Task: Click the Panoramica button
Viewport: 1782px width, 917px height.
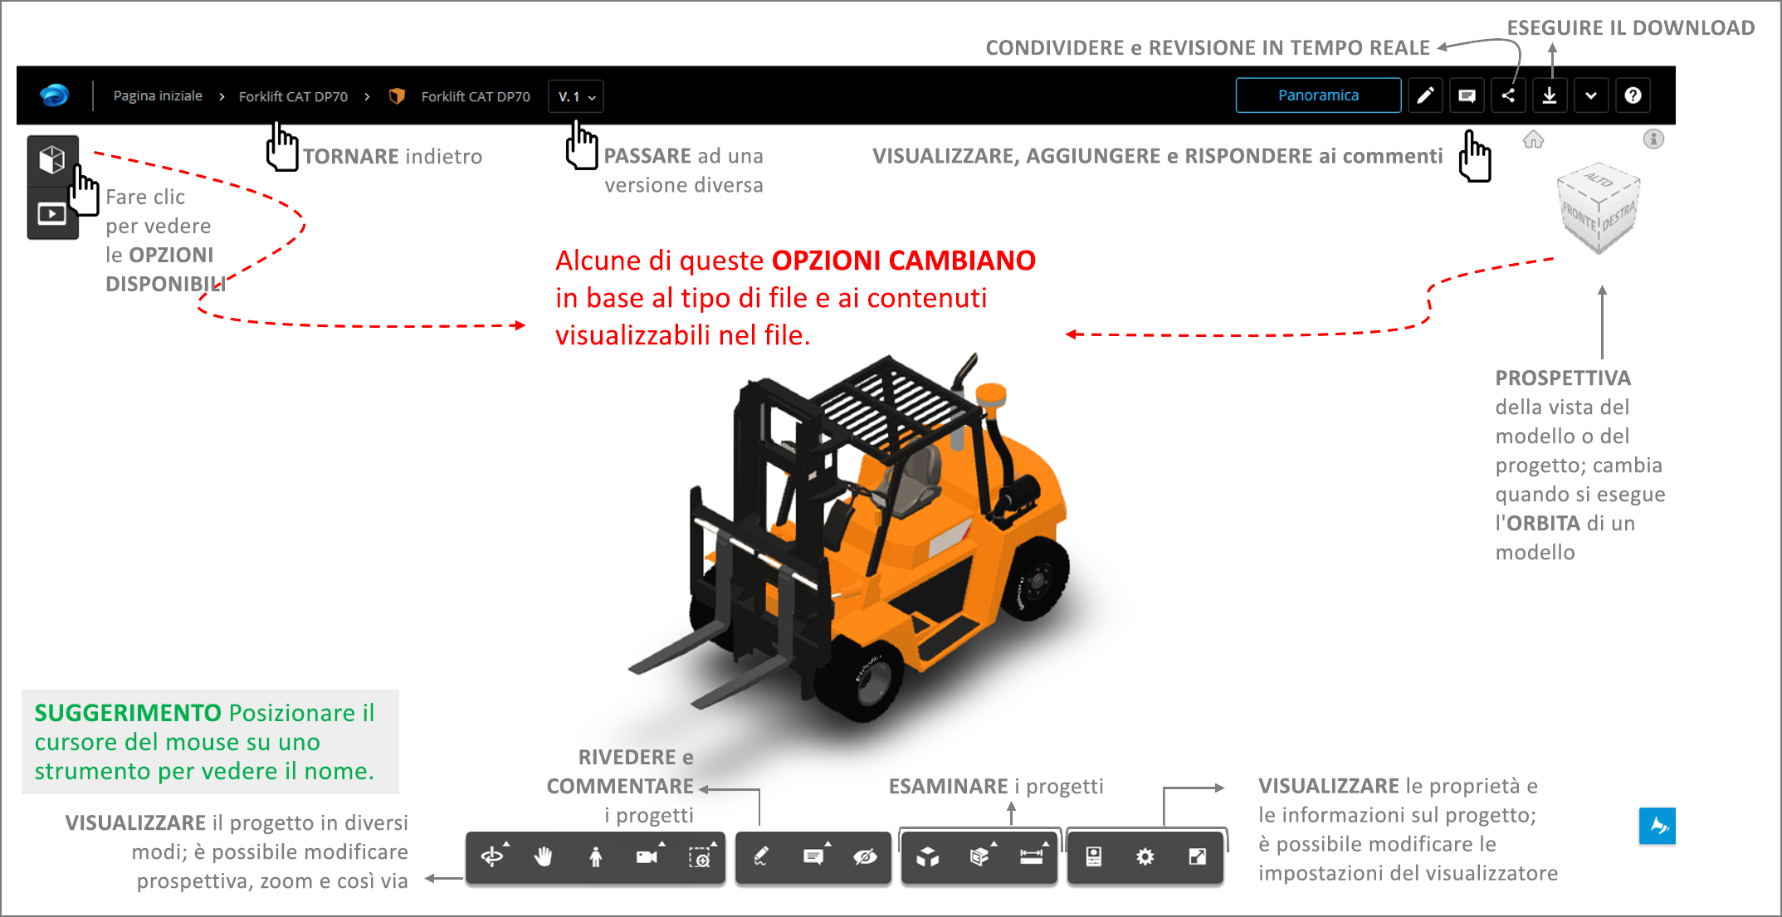Action: tap(1317, 95)
